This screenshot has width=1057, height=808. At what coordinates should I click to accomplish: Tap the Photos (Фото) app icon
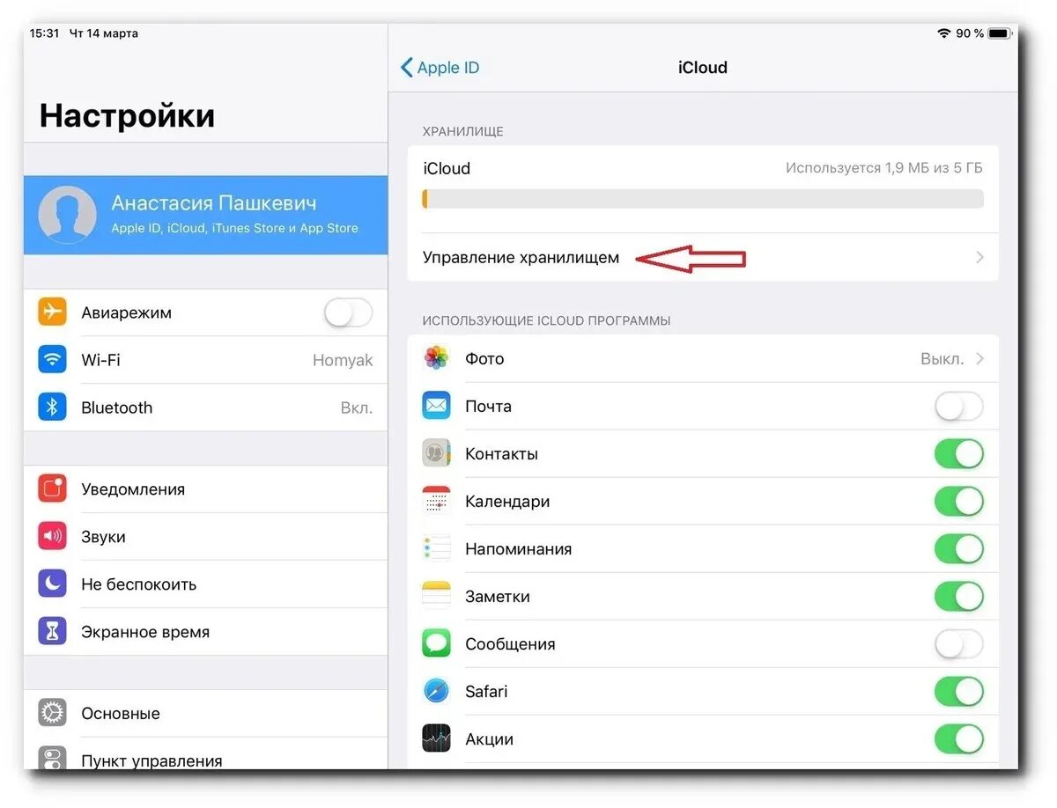(436, 358)
